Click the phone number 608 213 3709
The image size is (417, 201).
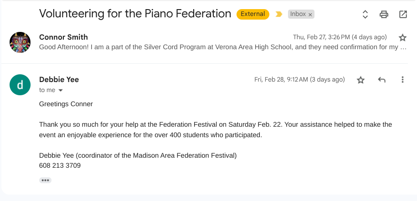[x=60, y=165]
